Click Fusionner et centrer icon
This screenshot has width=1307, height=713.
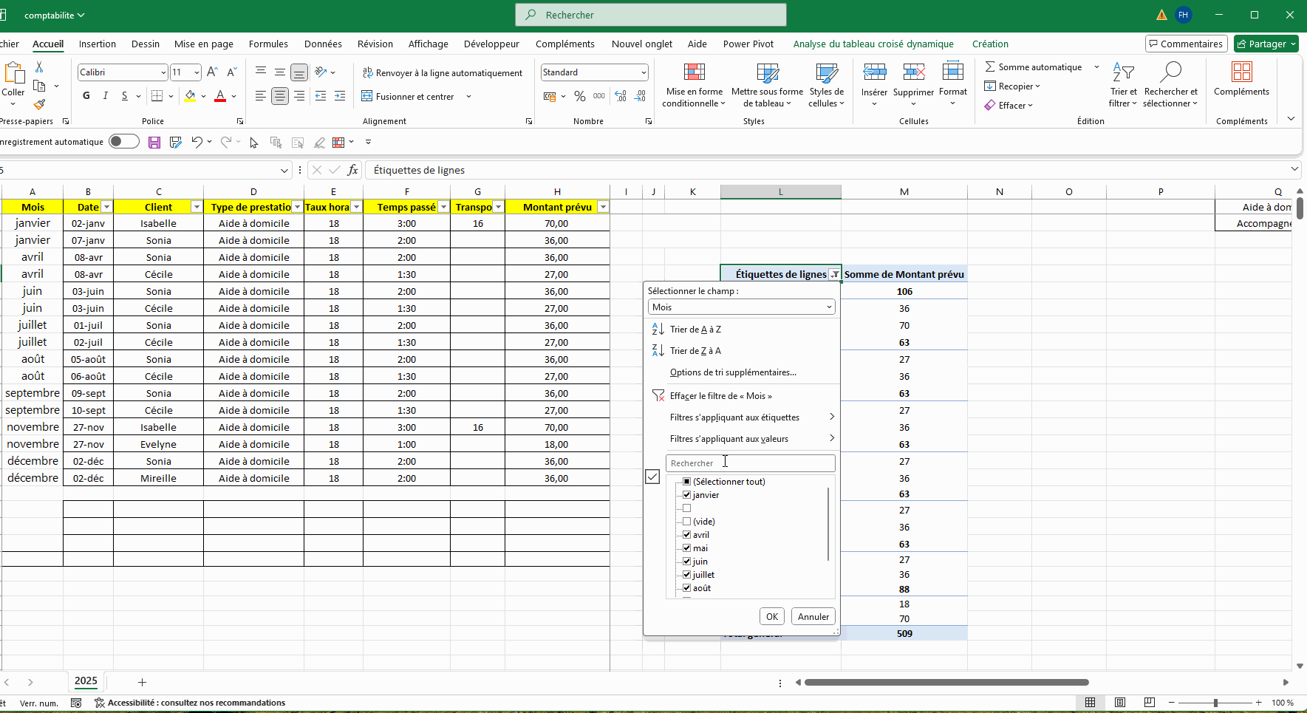click(367, 97)
